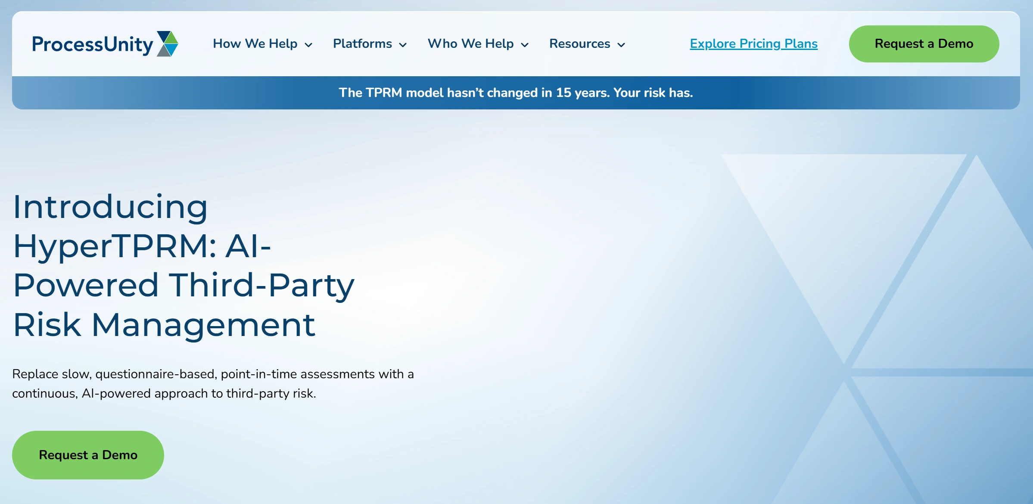Click the ProcessUnity logo
The width and height of the screenshot is (1033, 504).
click(x=105, y=44)
